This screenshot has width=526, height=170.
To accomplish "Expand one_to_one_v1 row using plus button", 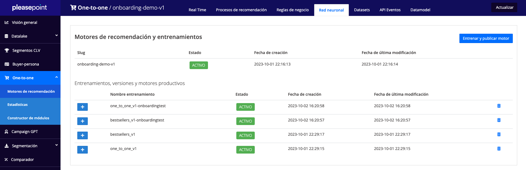I will 83,150.
